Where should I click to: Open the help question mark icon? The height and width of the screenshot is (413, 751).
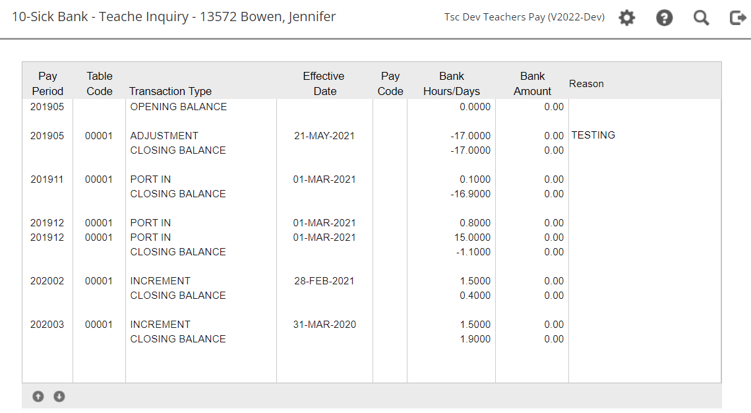pos(664,18)
